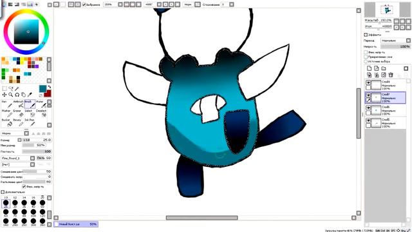Viewport: 412px width, 232px height.
Task: Toggle preserve opacity checkbox in layer panel
Action: pyautogui.click(x=366, y=52)
